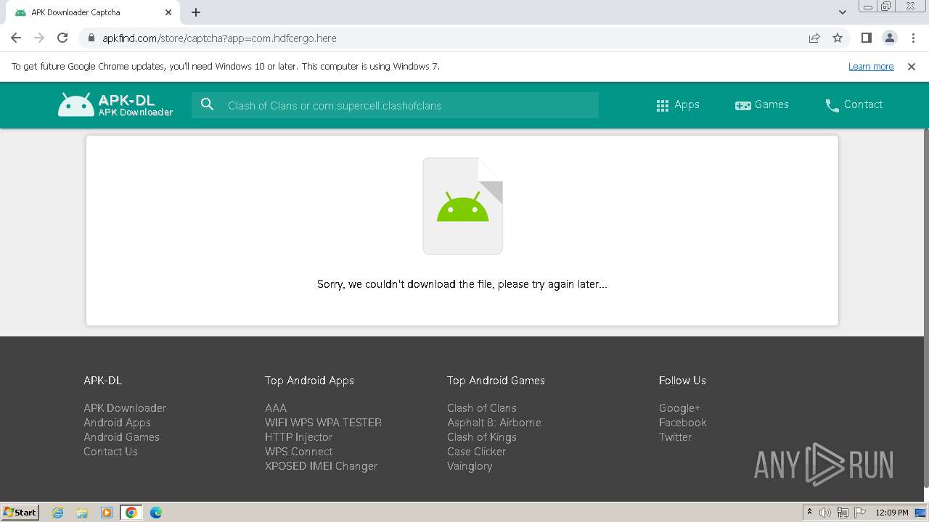Dismiss the Chrome update notice

[912, 66]
